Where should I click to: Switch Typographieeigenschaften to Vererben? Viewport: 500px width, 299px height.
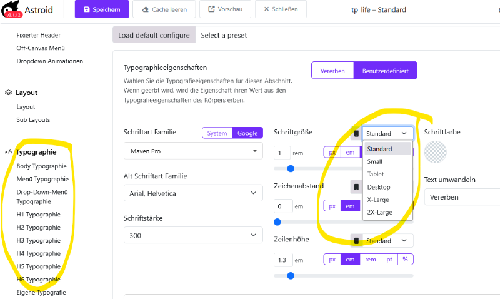pyautogui.click(x=332, y=71)
